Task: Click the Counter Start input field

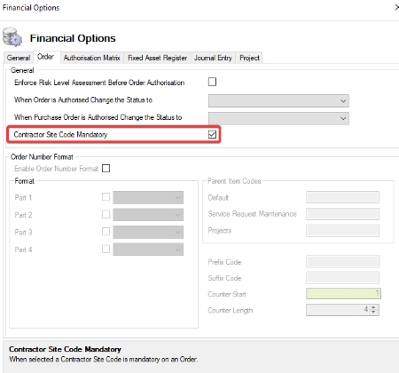Action: (343, 293)
